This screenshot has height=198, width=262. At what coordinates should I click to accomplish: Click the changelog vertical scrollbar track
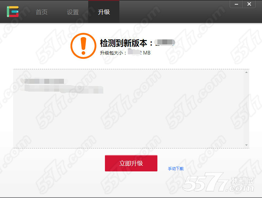point(246,109)
